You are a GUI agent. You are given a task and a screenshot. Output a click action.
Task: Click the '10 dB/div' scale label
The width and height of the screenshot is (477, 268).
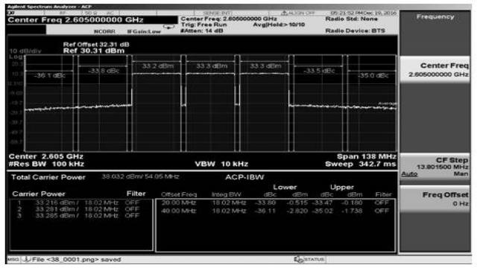[x=25, y=51]
